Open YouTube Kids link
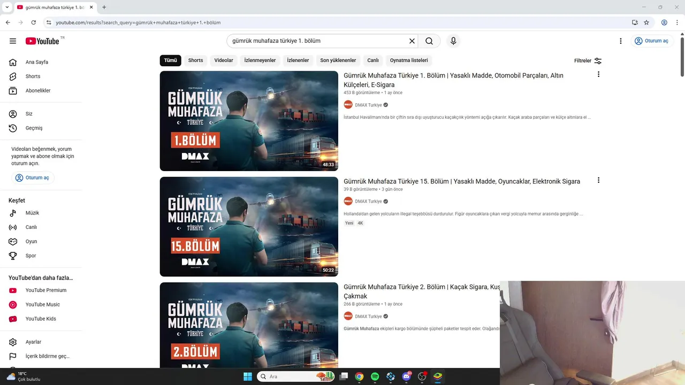This screenshot has width=685, height=385. click(x=41, y=319)
